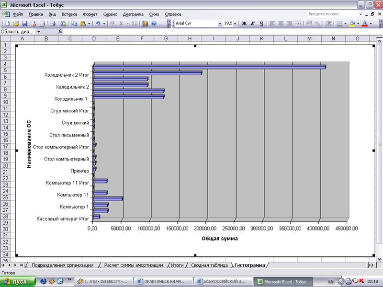Click the blue Help question mark icon
The width and height of the screenshot is (383, 287).
pyautogui.click(x=154, y=23)
